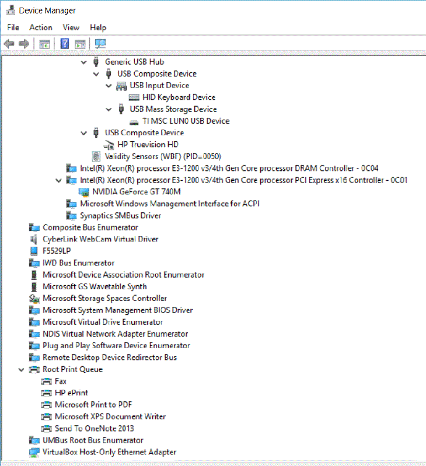Click the Microsoft GS Wavetable Synth icon
This screenshot has width=426, height=466.
34,286
